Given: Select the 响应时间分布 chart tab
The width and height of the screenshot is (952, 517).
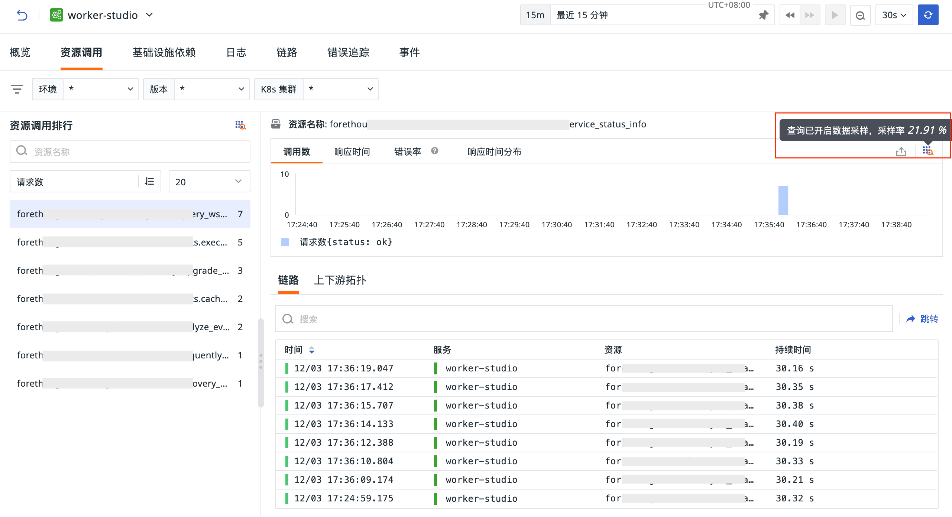Looking at the screenshot, I should [x=494, y=152].
